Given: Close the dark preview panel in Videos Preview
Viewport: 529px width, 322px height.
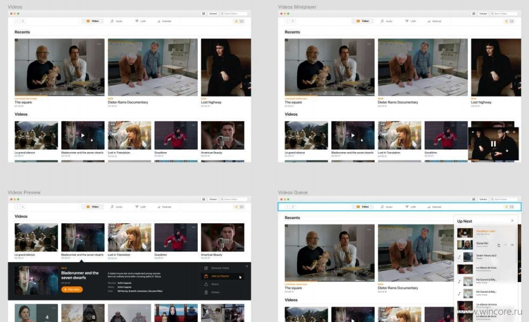Looking at the screenshot, I should 247,266.
